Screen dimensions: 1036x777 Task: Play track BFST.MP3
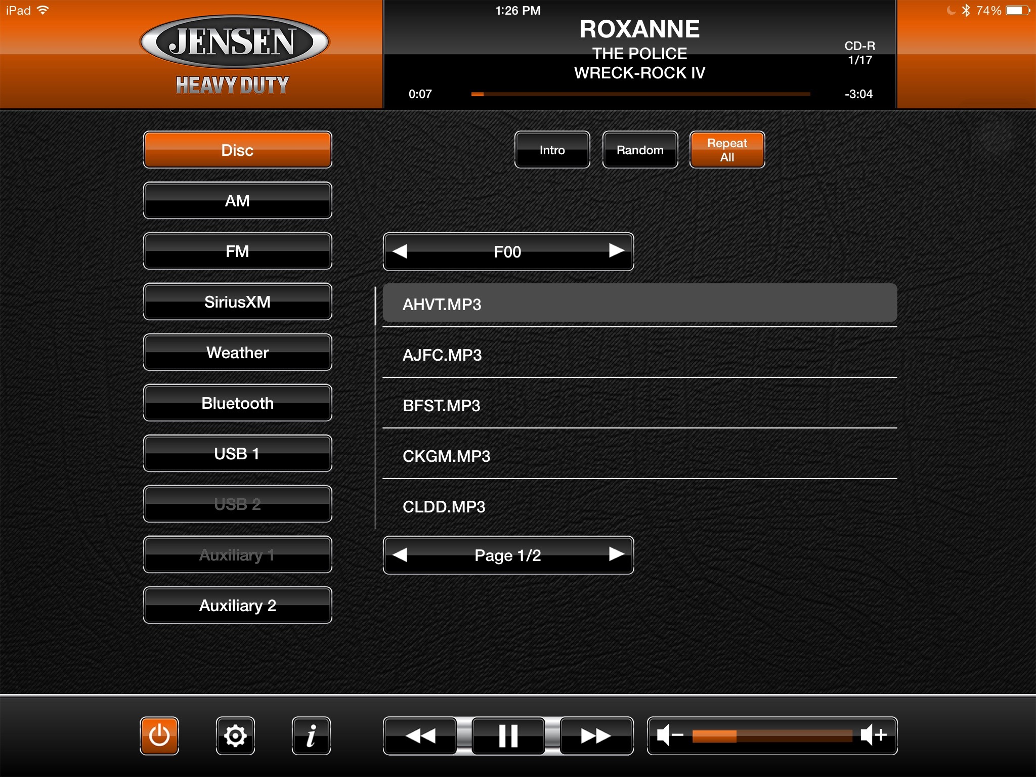pyautogui.click(x=640, y=405)
